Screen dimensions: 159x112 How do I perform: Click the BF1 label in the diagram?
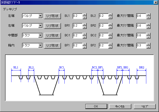click(x=101, y=67)
